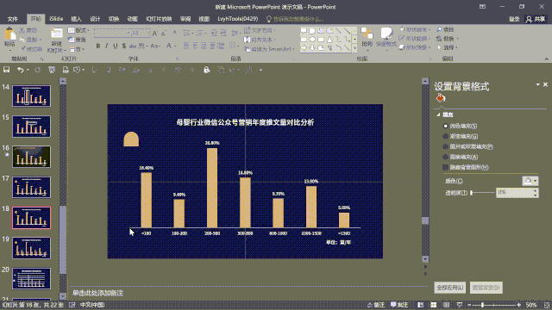Switch to the Insert (插入) tab

click(76, 19)
